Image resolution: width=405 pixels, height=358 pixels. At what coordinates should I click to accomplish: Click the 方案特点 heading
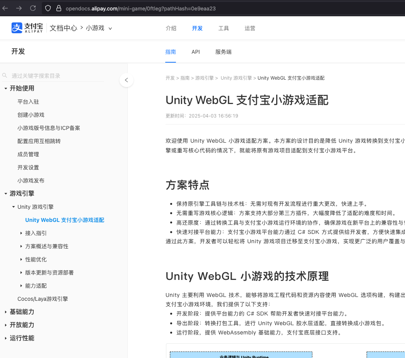point(188,185)
